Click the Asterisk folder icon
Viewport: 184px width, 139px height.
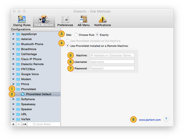pos(18,39)
